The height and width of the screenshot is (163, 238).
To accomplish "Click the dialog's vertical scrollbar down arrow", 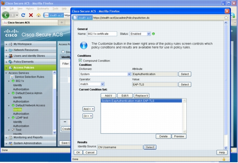I will 226,148.
